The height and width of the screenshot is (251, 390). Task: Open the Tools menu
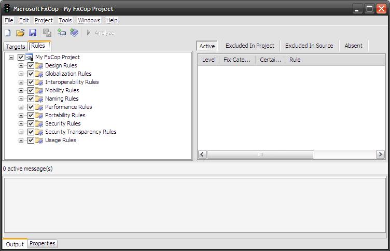click(x=65, y=20)
